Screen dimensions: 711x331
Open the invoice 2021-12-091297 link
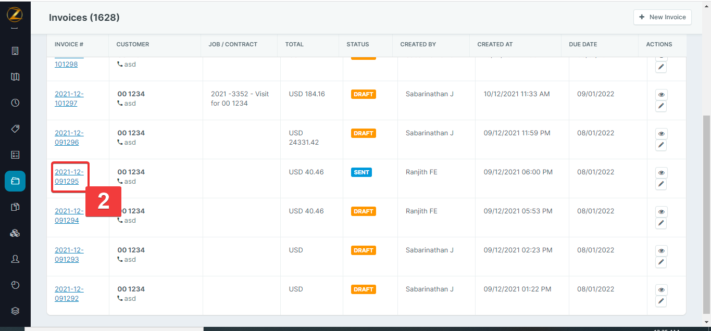click(x=69, y=98)
